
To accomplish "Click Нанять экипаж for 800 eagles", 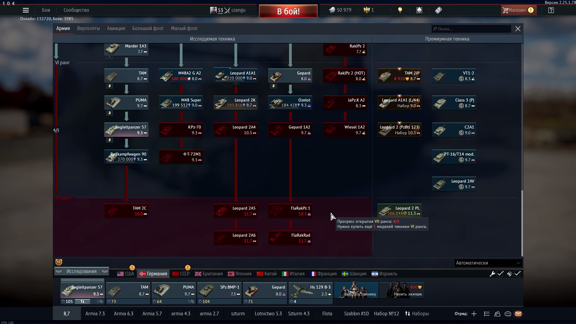I will coord(402,290).
